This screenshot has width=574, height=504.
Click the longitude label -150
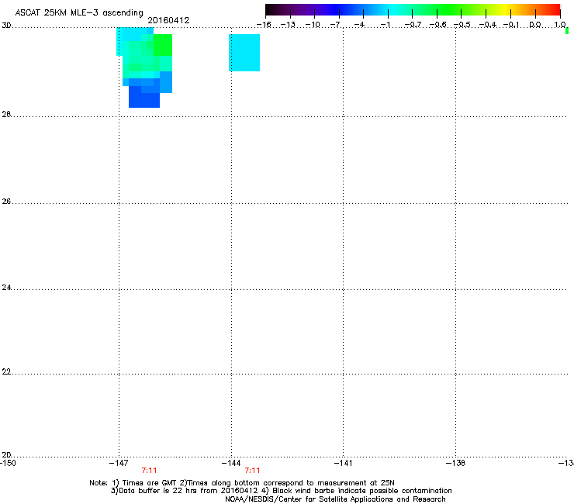8,463
